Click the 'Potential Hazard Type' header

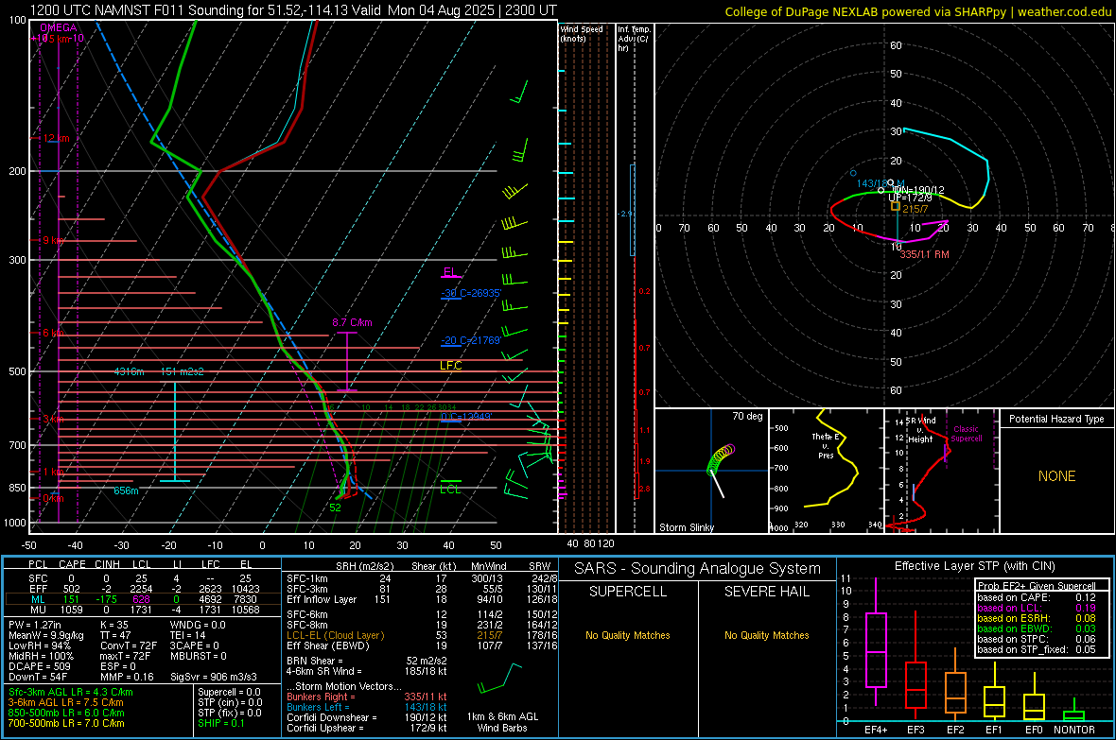1056,419
